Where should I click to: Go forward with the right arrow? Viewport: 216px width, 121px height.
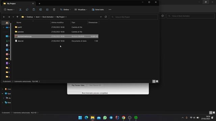pos(9,17)
